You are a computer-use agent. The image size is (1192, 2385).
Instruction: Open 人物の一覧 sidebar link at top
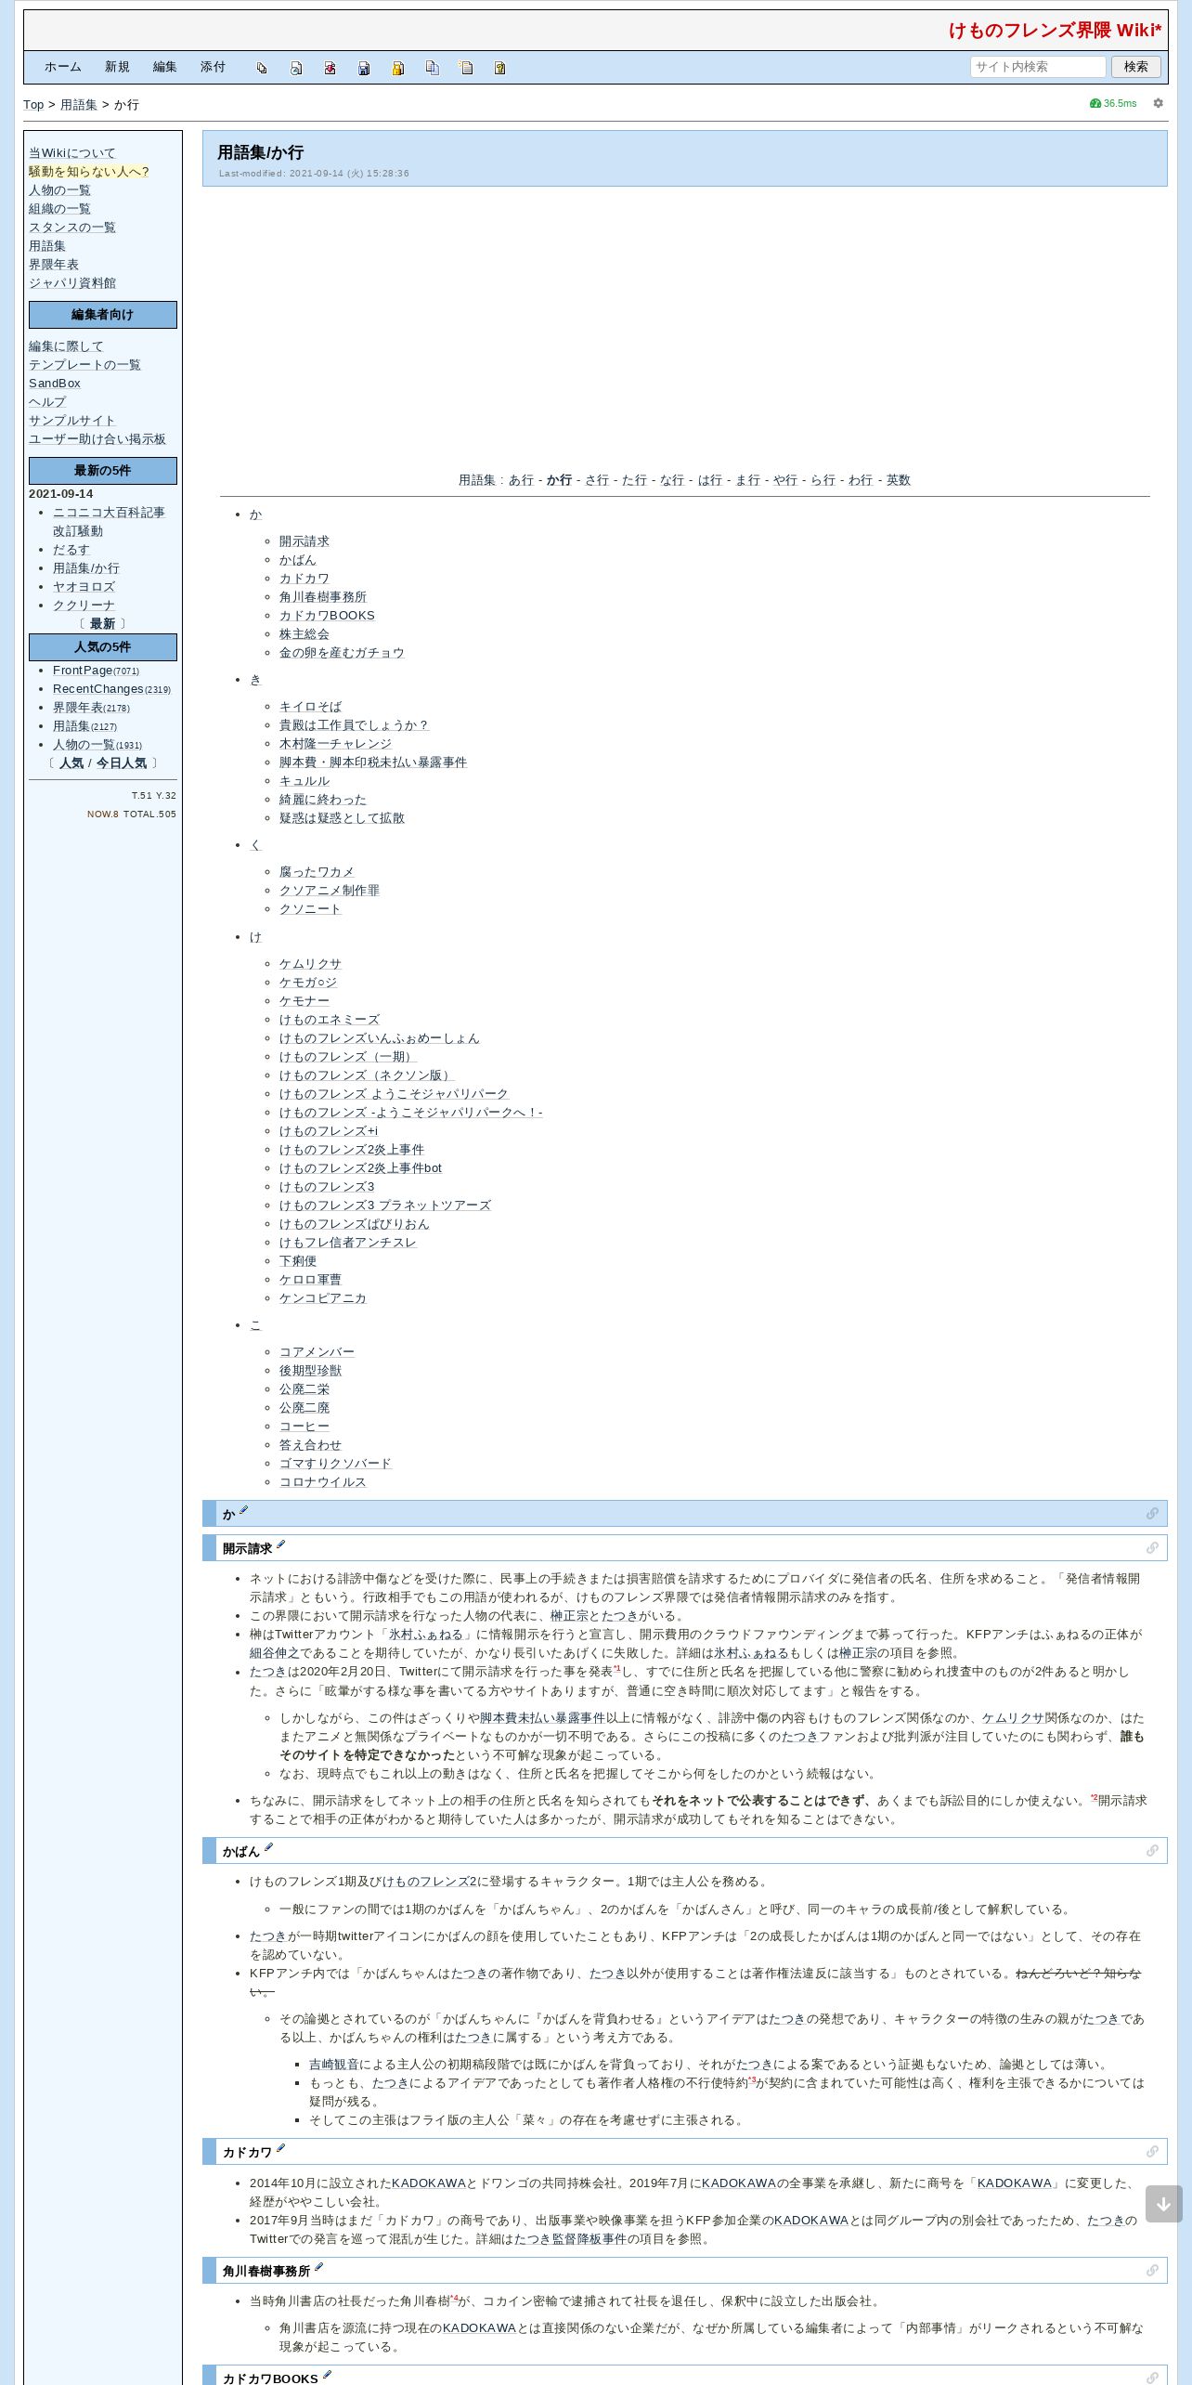click(x=59, y=190)
